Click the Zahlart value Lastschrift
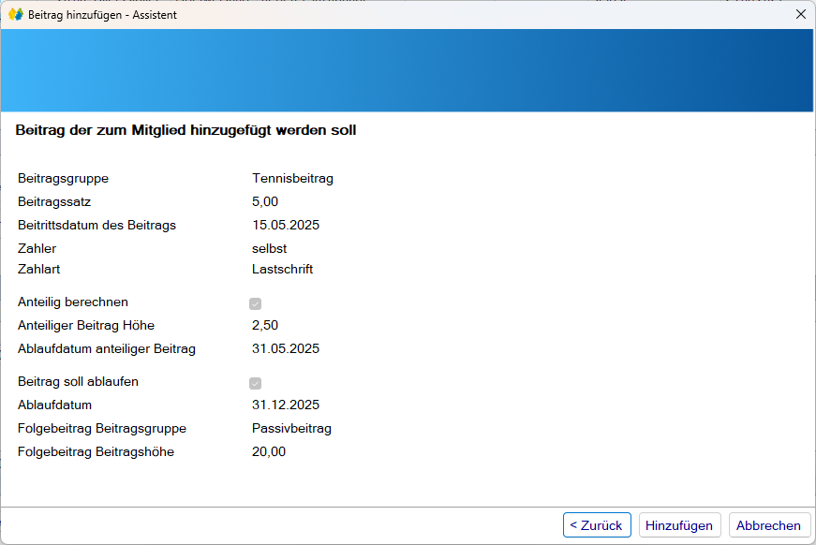The height and width of the screenshot is (545, 816). [282, 269]
